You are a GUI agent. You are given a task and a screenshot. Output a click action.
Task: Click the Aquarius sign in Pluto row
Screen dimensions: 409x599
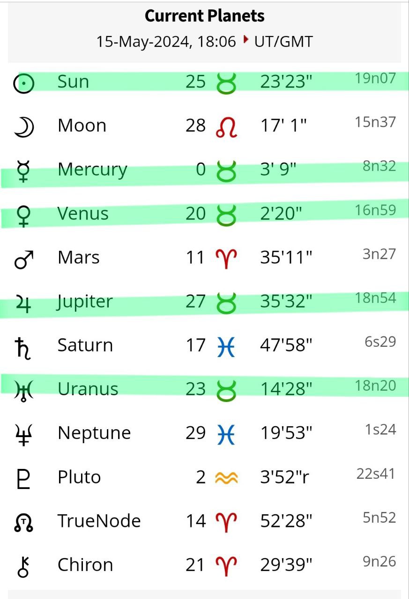[226, 478]
